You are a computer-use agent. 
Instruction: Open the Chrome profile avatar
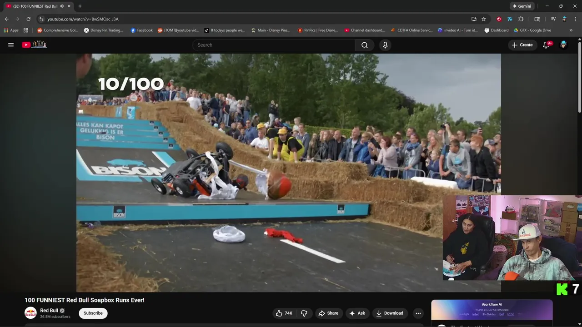tap(564, 19)
